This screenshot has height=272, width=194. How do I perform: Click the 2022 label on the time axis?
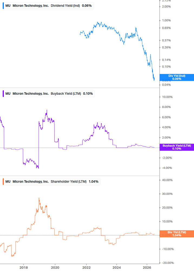tap(86, 267)
